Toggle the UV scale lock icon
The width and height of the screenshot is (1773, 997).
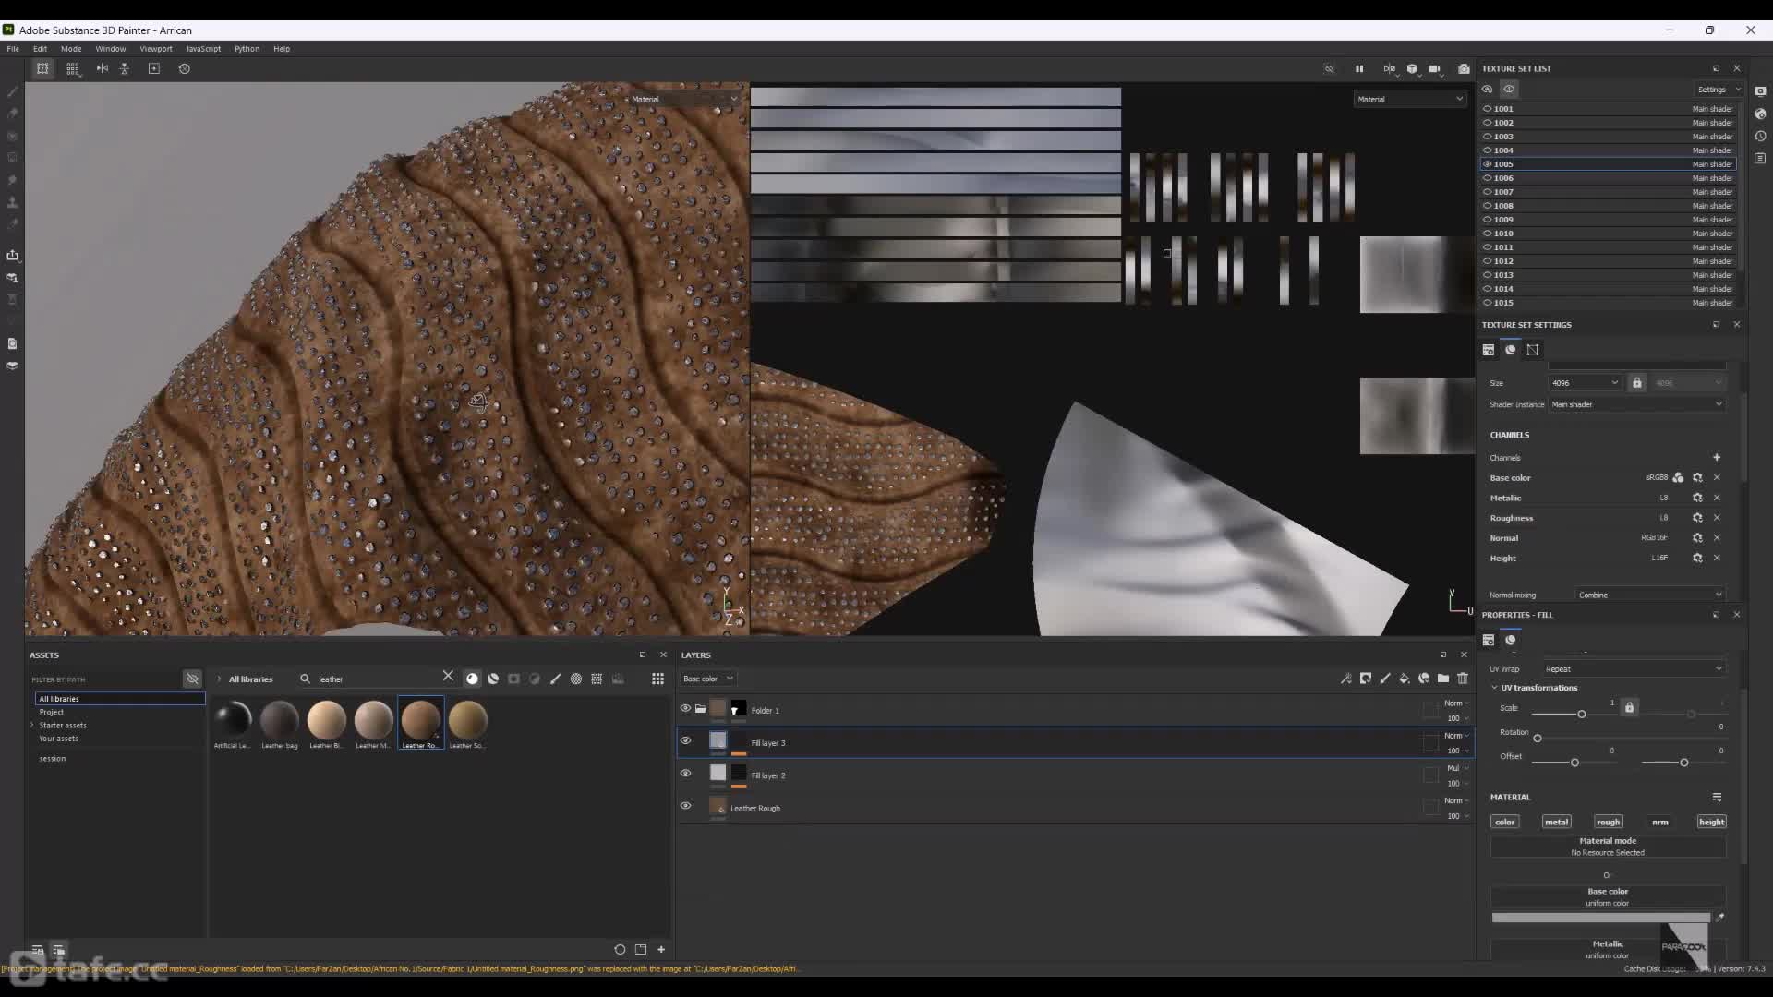click(x=1629, y=707)
